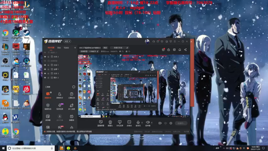This screenshot has height=151, width=268.
Task: Open stream settings gear icon
Action: [x=171, y=123]
